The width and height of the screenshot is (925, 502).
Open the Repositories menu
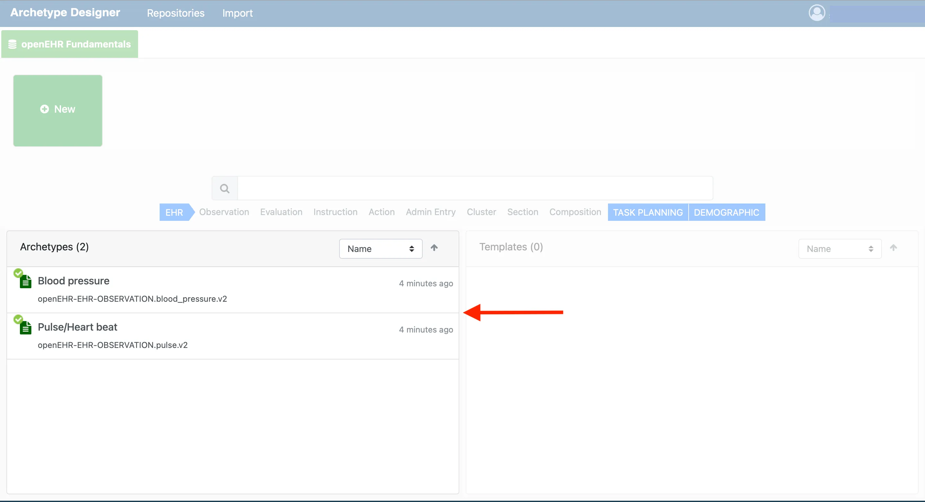[176, 13]
